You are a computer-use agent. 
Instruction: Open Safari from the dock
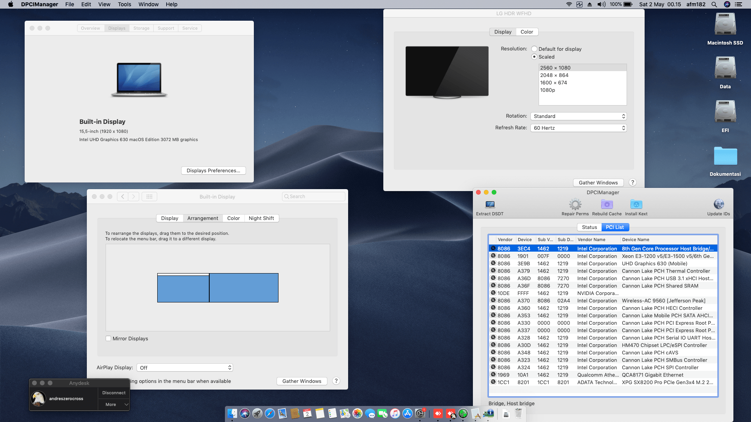pos(270,413)
